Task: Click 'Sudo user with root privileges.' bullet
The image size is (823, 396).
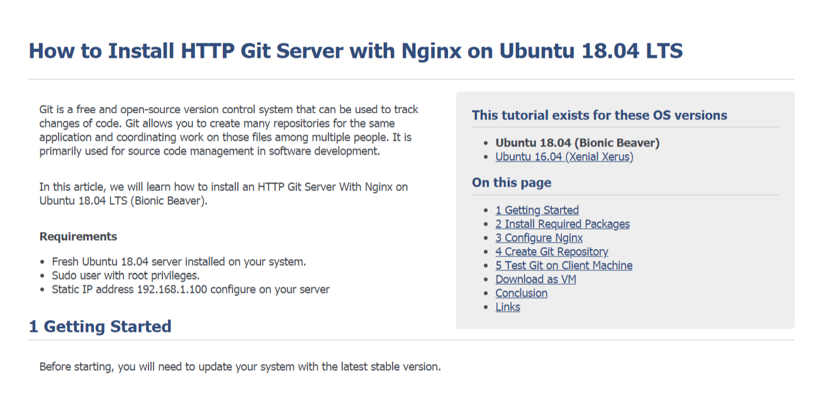Action: [x=125, y=275]
